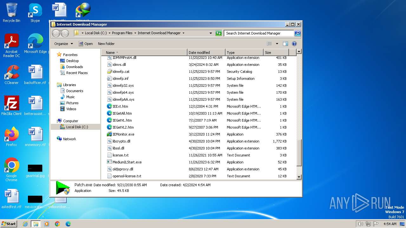Open Internet Explorer from the taskbar

[x=25, y=224]
